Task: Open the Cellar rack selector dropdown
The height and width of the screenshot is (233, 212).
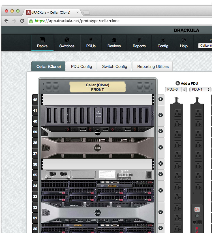Action: point(205,46)
